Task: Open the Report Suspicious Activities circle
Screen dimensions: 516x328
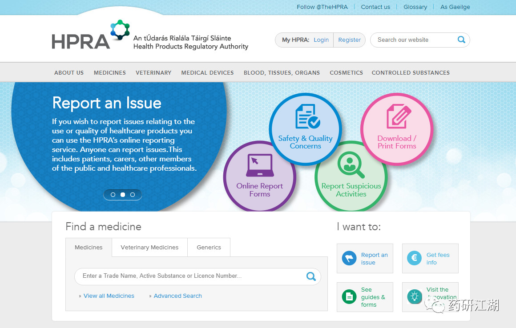Action: tap(351, 177)
